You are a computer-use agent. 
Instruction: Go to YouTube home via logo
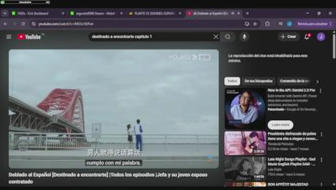pyautogui.click(x=29, y=37)
